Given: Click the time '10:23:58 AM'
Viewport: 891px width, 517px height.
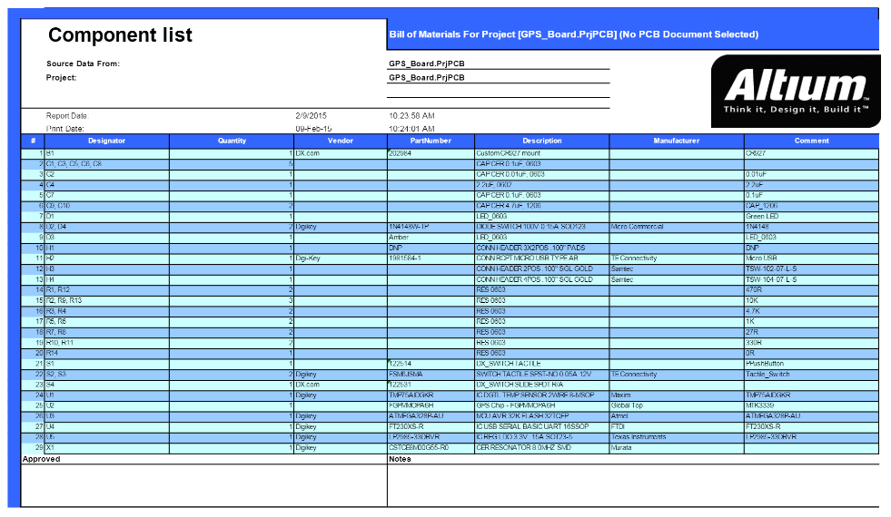Looking at the screenshot, I should point(411,116).
